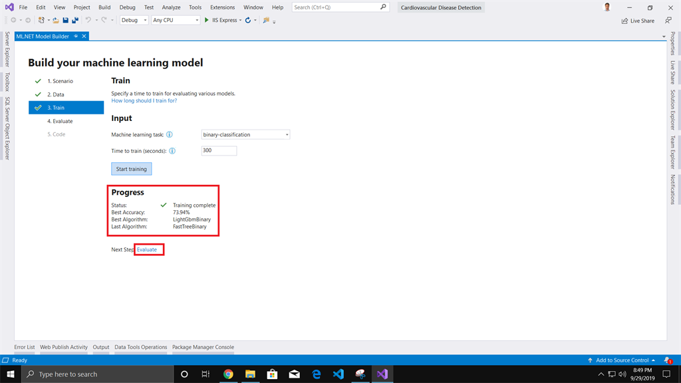Pin the ML.NET Model Builder tab
The image size is (681, 383).
pyautogui.click(x=76, y=37)
